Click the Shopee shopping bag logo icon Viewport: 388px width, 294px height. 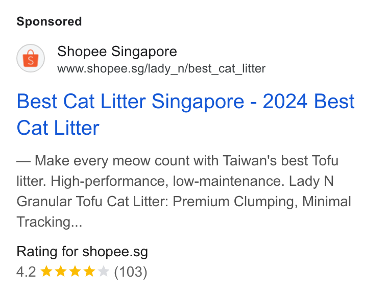(31, 58)
